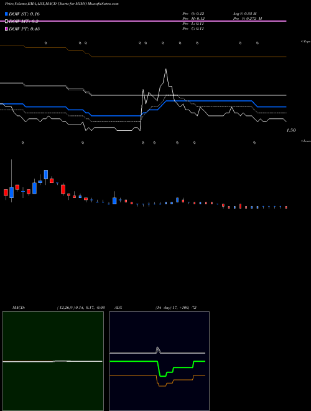Open the dark blue ADX indicator panel
The width and height of the screenshot is (311, 411).
159,361
